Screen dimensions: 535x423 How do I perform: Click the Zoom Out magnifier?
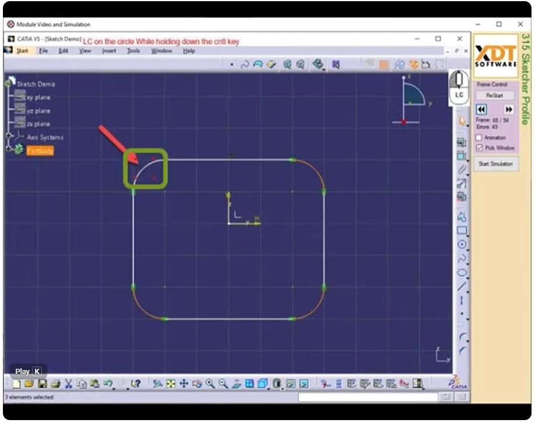pos(223,384)
